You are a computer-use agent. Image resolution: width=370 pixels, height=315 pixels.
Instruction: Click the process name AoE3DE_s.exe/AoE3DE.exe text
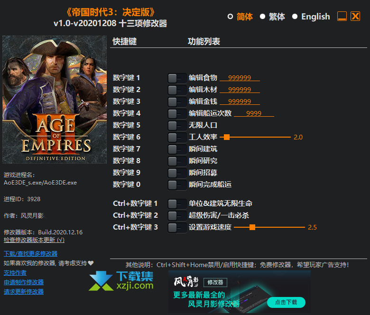[40, 183]
